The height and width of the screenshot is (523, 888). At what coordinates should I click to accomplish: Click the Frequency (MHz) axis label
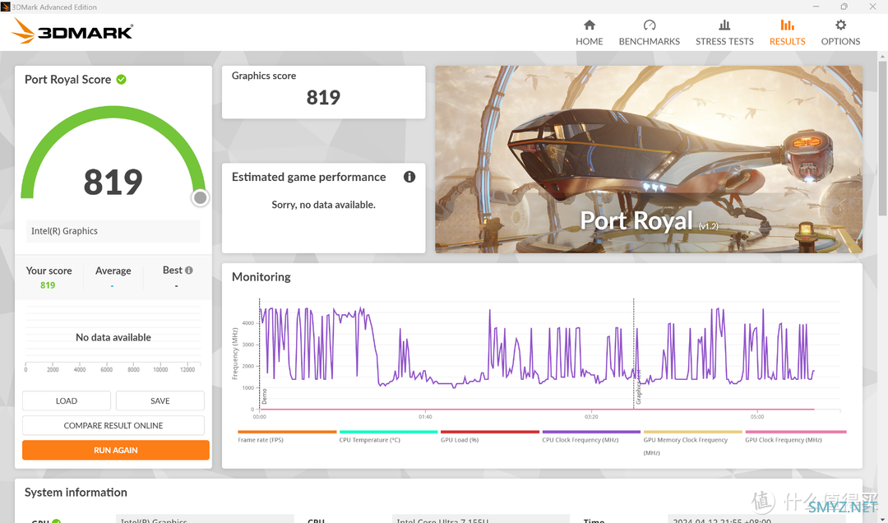[235, 354]
